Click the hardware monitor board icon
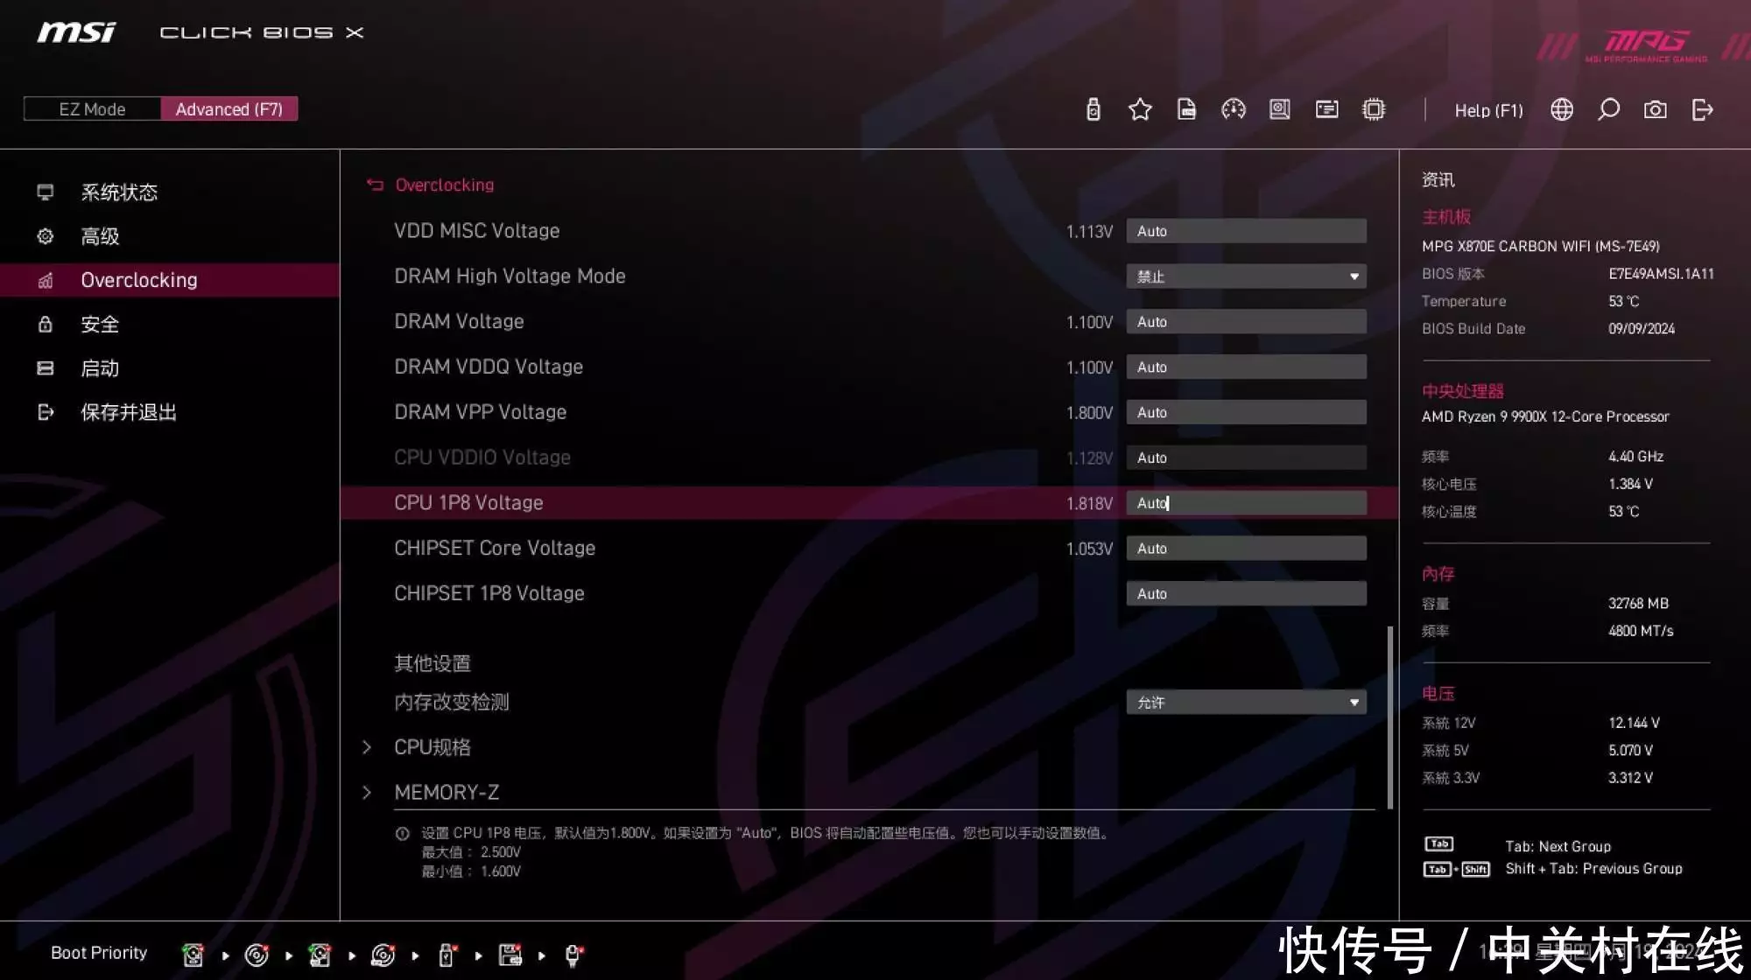 [1280, 109]
